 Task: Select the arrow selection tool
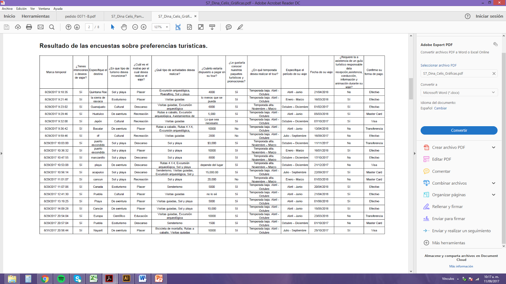point(113,27)
